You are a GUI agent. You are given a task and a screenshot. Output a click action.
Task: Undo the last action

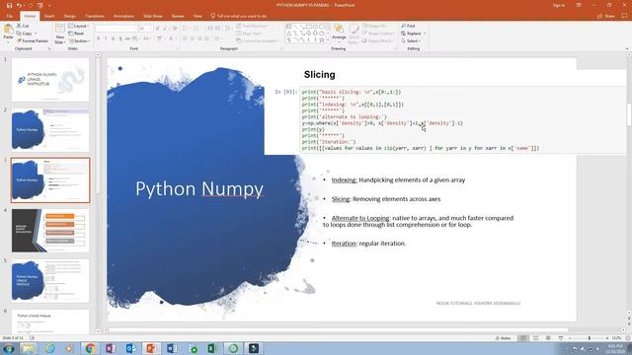click(x=19, y=5)
